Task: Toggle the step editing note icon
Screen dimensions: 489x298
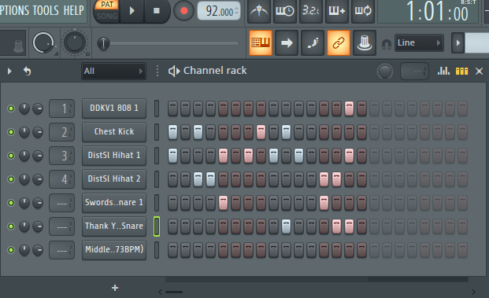Action: [313, 43]
